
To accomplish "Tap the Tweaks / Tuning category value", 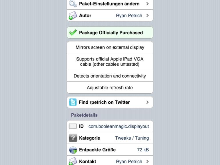I will [132, 138].
